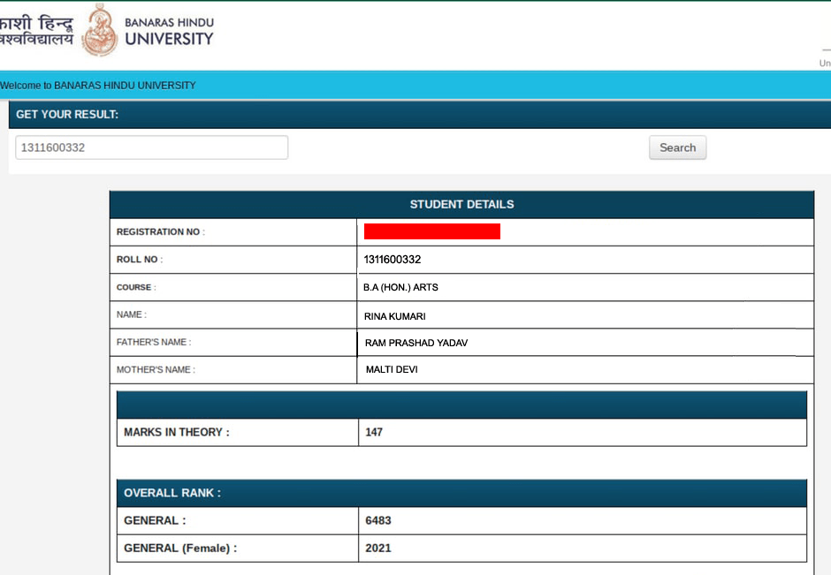The height and width of the screenshot is (575, 831).
Task: Click the GENERAL rank value 6483
Action: 377,520
